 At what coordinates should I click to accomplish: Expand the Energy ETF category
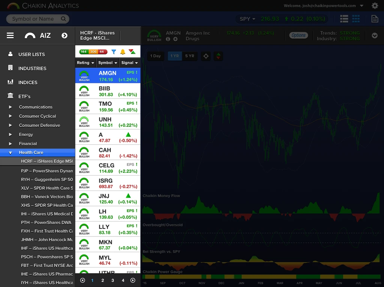[10, 134]
